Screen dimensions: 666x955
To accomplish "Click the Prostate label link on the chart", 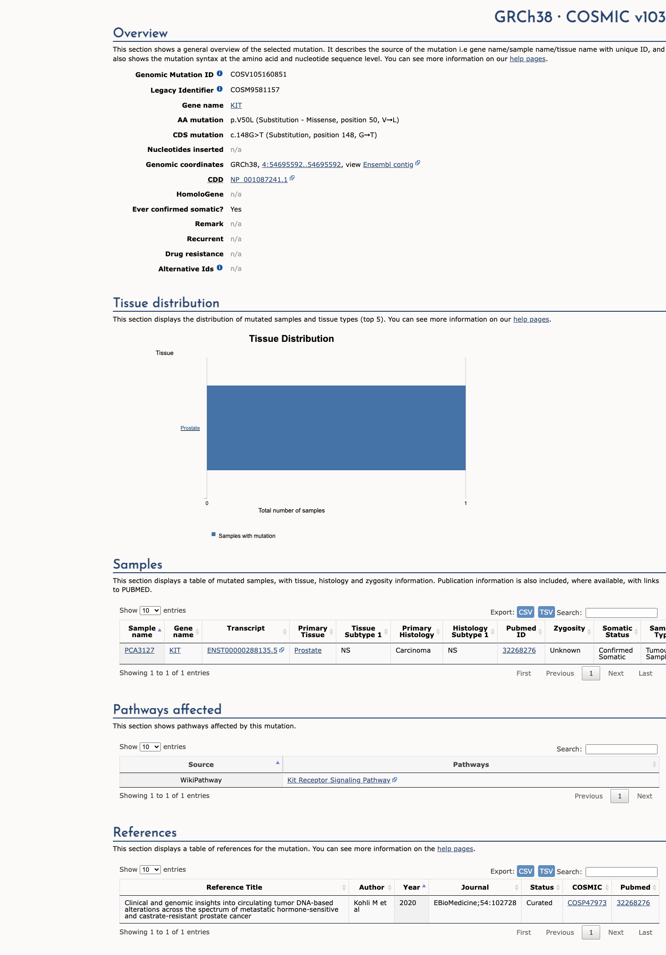I will (x=190, y=428).
